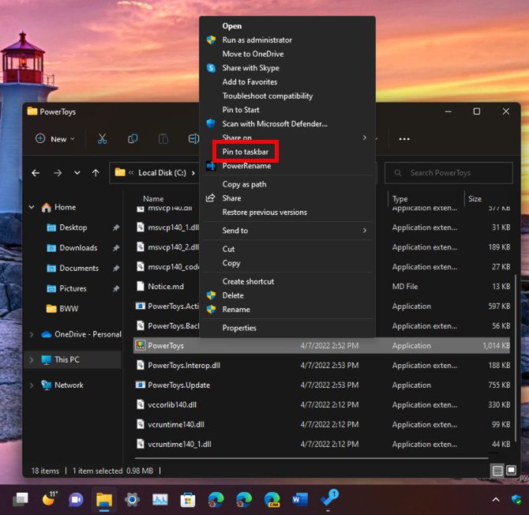Open Documents in the navigation pane
This screenshot has height=515, width=529.
pyautogui.click(x=79, y=268)
